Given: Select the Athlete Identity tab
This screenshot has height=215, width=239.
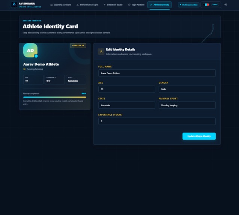Looking at the screenshot, I should pyautogui.click(x=159, y=5).
